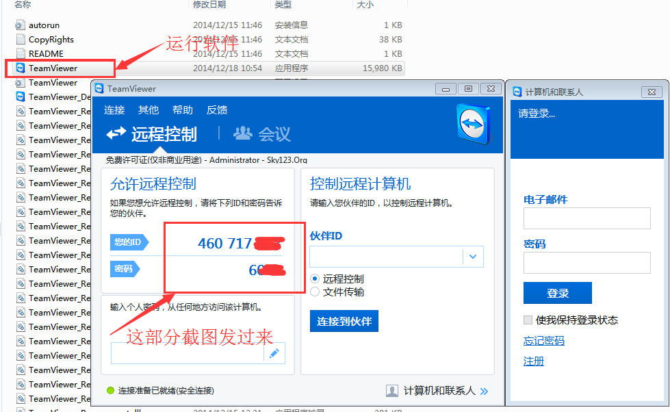The image size is (670, 412).
Task: Switch to the 远程控制 tab in the blue header
Action: pos(152,134)
